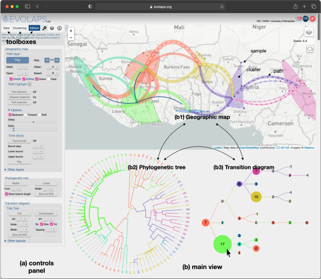Toggle the Size checkbox in Tidy Tree
The image size is (321, 279).
click(41, 224)
